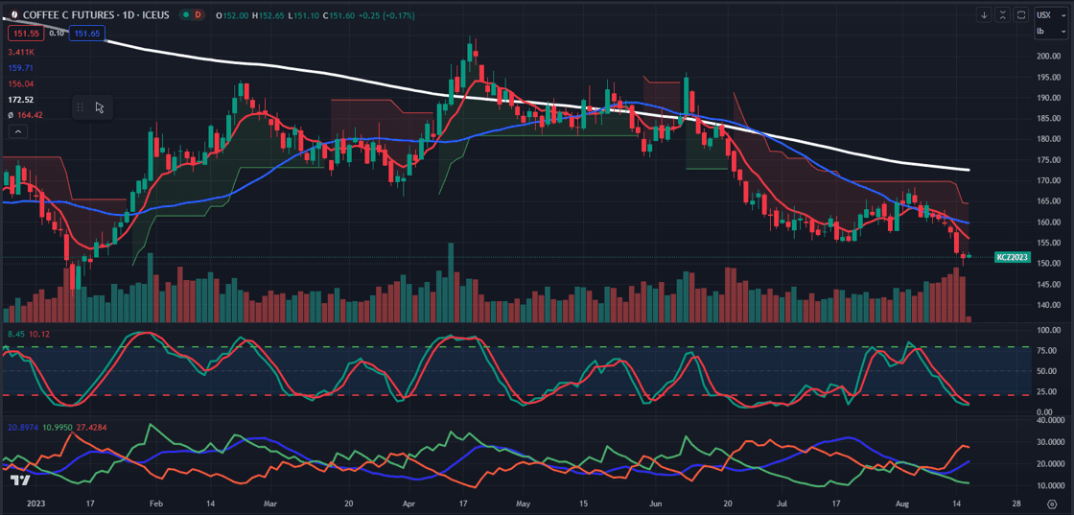Click the low price value L151.10
Screen dimensions: 1074x515
click(x=303, y=14)
